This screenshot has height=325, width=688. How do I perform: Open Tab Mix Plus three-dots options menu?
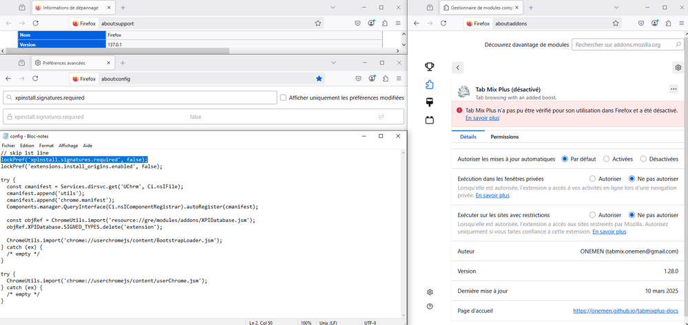point(673,89)
